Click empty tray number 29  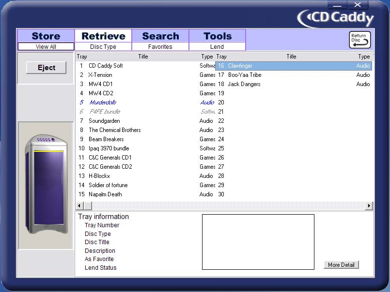(x=221, y=185)
